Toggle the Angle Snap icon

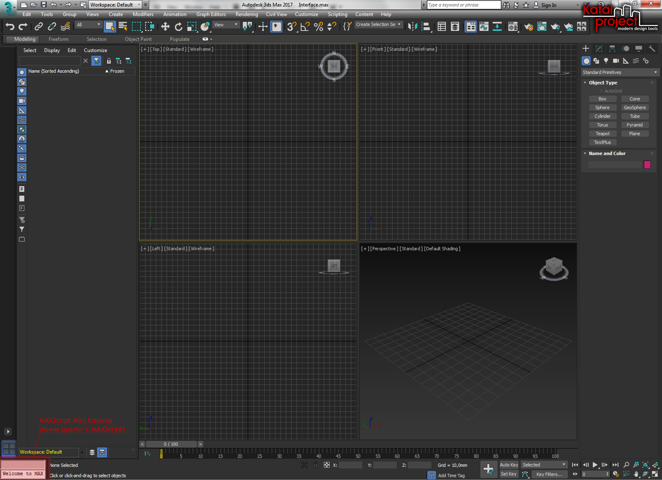(x=305, y=27)
